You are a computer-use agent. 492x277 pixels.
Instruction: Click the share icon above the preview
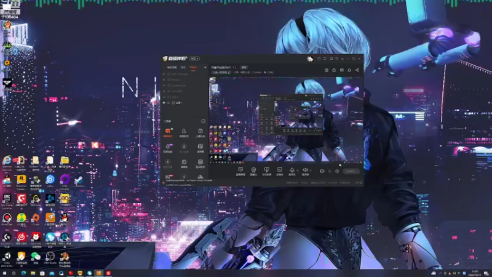(357, 70)
